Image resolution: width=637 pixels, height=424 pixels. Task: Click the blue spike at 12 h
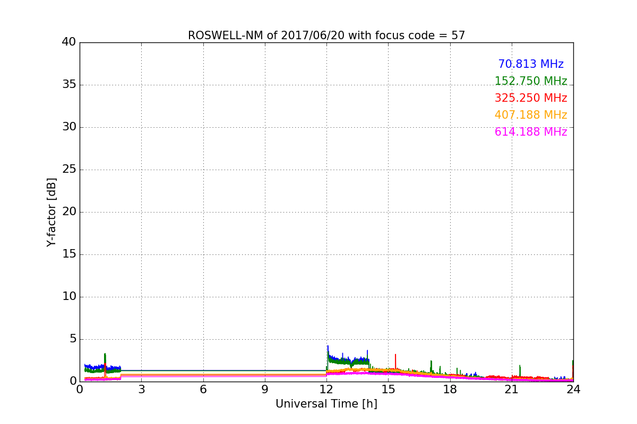pos(328,351)
